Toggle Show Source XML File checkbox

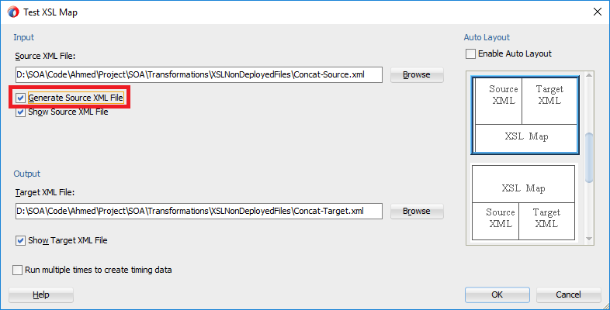coord(21,112)
